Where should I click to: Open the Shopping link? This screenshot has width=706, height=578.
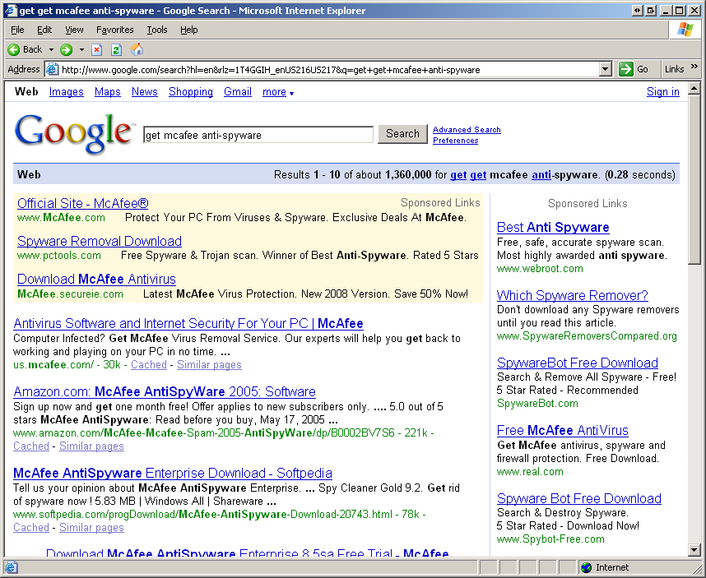(x=190, y=92)
